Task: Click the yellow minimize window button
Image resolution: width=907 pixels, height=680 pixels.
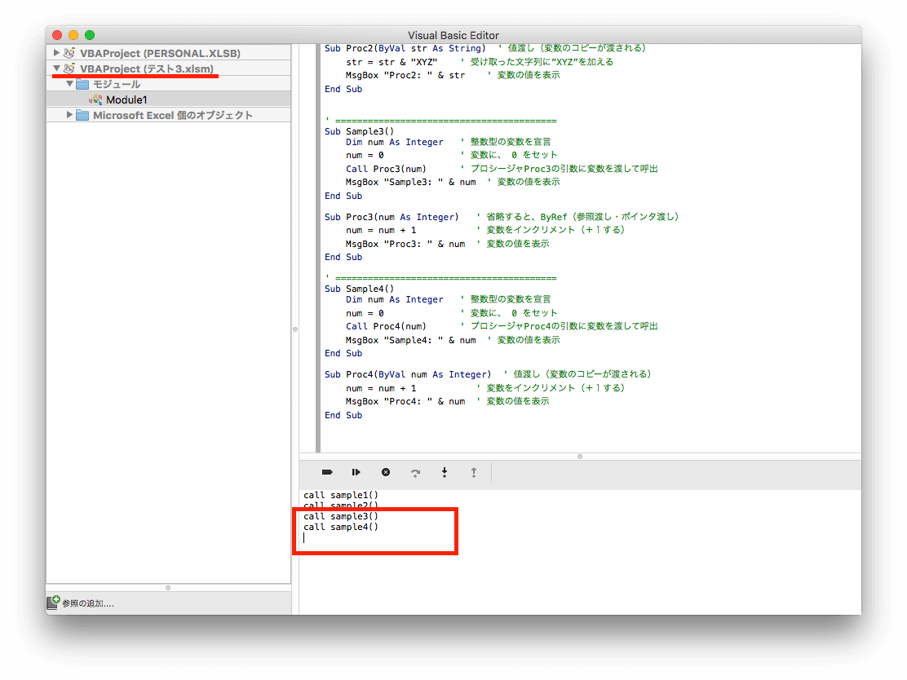Action: click(x=73, y=35)
